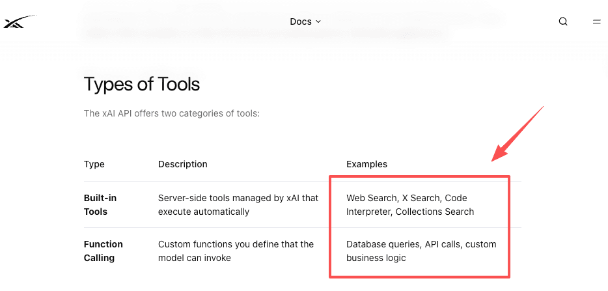Screen dimensions: 608x291
Task: Click the Type column header
Action: point(94,164)
